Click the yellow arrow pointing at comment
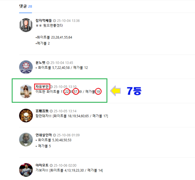Image resolution: width=195 pixels, height=180 pixels. point(115,91)
